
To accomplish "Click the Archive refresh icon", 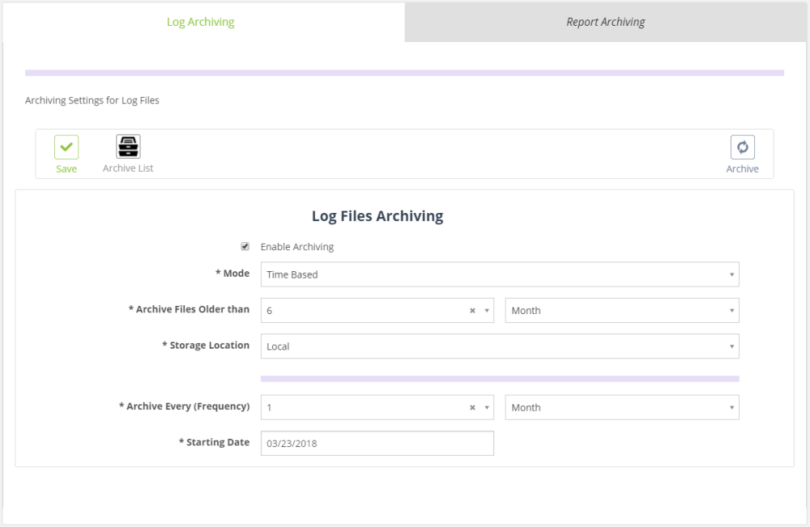I will click(742, 147).
